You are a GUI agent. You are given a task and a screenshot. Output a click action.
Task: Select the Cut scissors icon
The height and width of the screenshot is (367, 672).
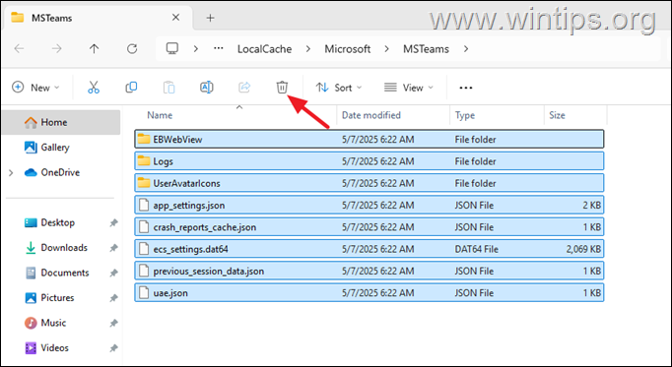point(94,88)
